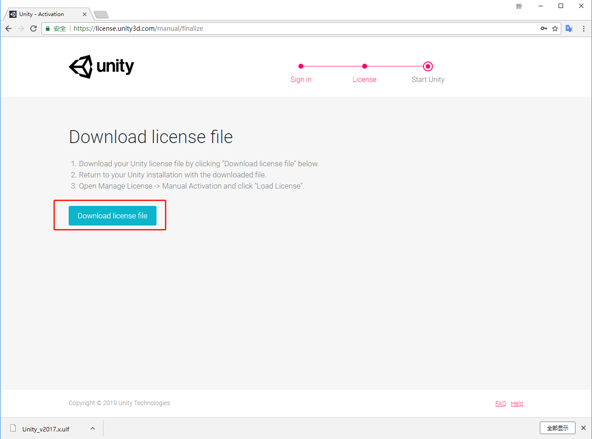Open the FAQ link
The height and width of the screenshot is (439, 592).
(x=500, y=403)
